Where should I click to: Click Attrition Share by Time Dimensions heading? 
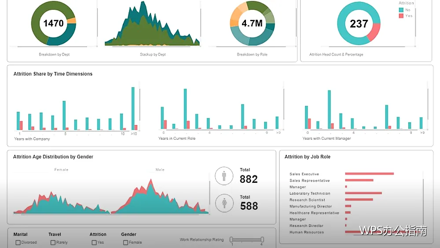(x=53, y=74)
